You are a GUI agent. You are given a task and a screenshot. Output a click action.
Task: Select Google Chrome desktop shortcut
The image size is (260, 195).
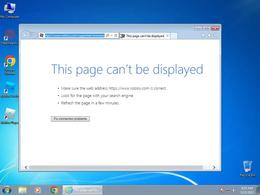[x=10, y=65]
